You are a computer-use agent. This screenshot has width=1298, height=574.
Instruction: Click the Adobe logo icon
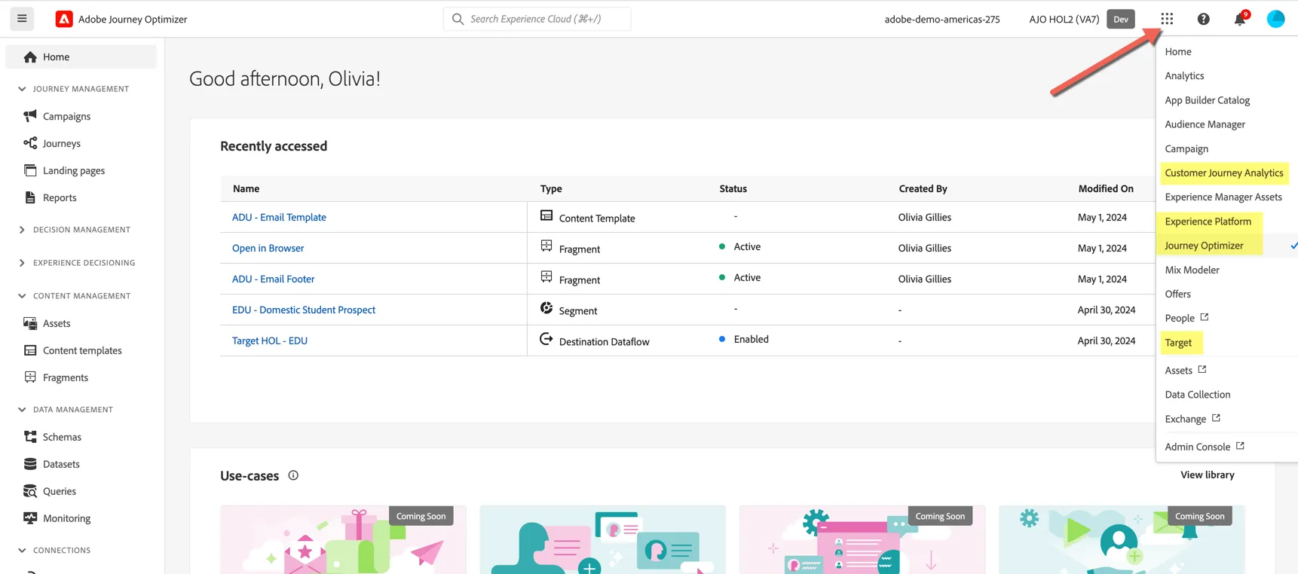(64, 19)
